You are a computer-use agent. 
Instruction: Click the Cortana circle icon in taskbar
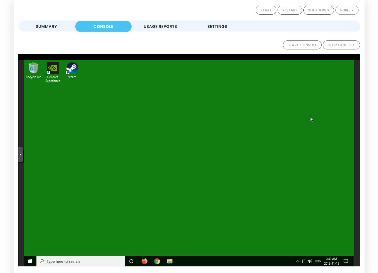point(131,261)
